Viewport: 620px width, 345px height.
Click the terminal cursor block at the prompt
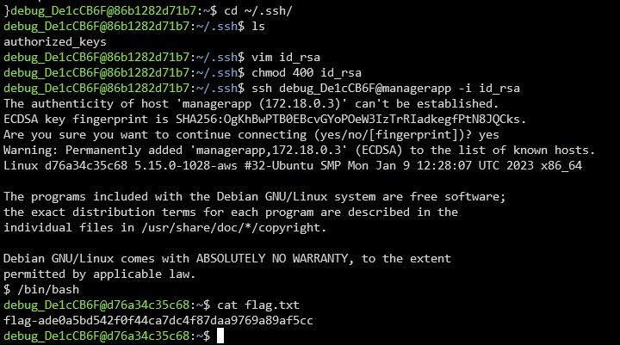(220, 336)
